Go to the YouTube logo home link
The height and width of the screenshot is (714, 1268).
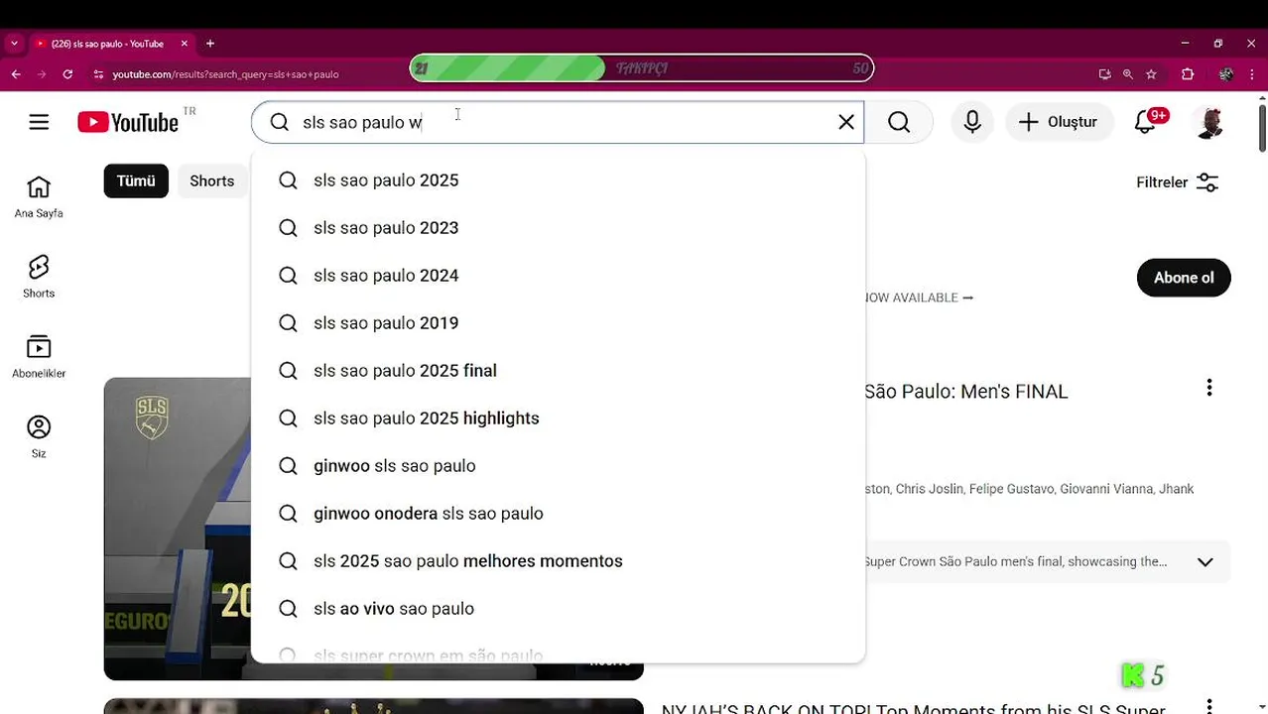[x=128, y=122]
